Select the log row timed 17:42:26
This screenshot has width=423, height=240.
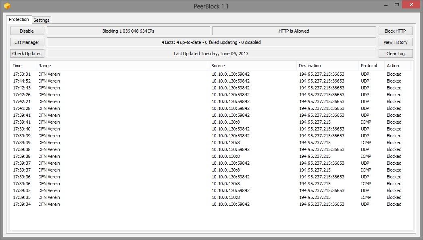pyautogui.click(x=211, y=95)
